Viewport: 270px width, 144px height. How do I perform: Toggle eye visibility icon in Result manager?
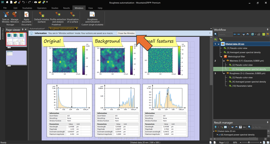click(x=244, y=127)
